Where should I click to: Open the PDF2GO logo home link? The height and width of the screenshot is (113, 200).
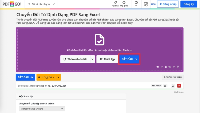(12, 4)
